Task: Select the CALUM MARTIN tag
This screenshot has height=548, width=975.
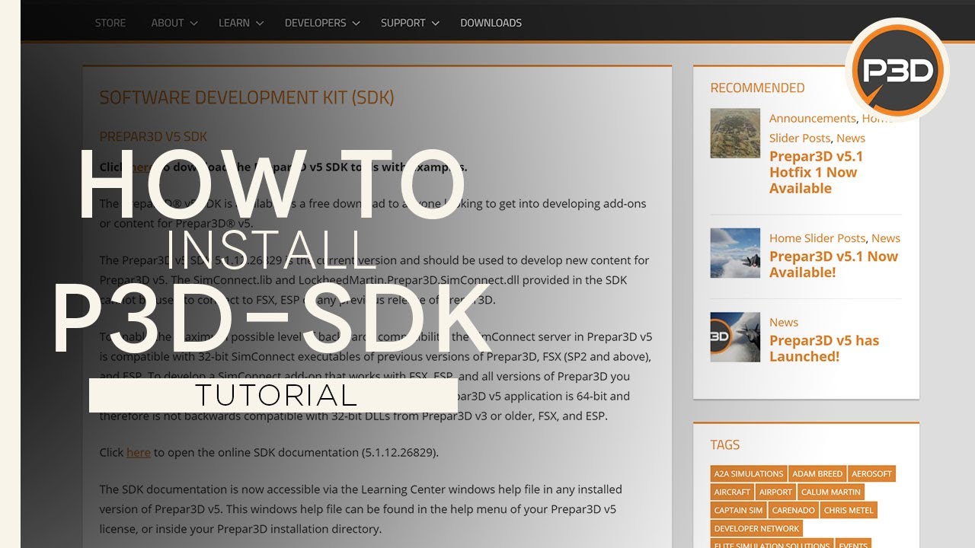Action: (831, 492)
